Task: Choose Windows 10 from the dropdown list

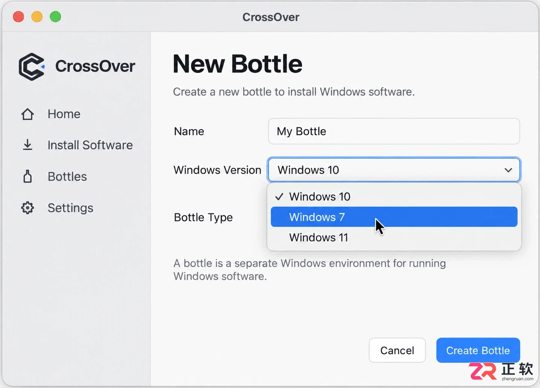Action: (394, 197)
